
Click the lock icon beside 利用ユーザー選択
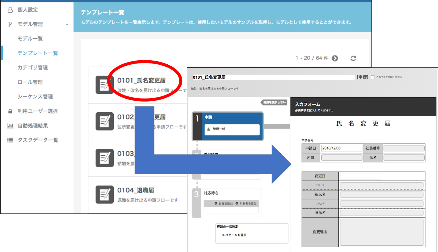(10, 111)
